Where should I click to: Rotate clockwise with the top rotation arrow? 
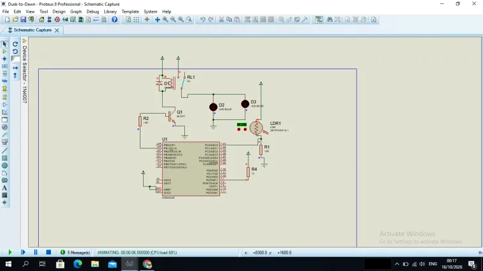coord(15,44)
